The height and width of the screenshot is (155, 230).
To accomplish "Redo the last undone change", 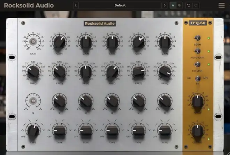I will tap(196, 6).
